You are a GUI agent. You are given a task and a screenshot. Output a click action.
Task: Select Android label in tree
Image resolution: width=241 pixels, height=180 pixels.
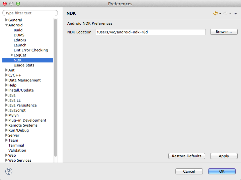tap(15, 25)
